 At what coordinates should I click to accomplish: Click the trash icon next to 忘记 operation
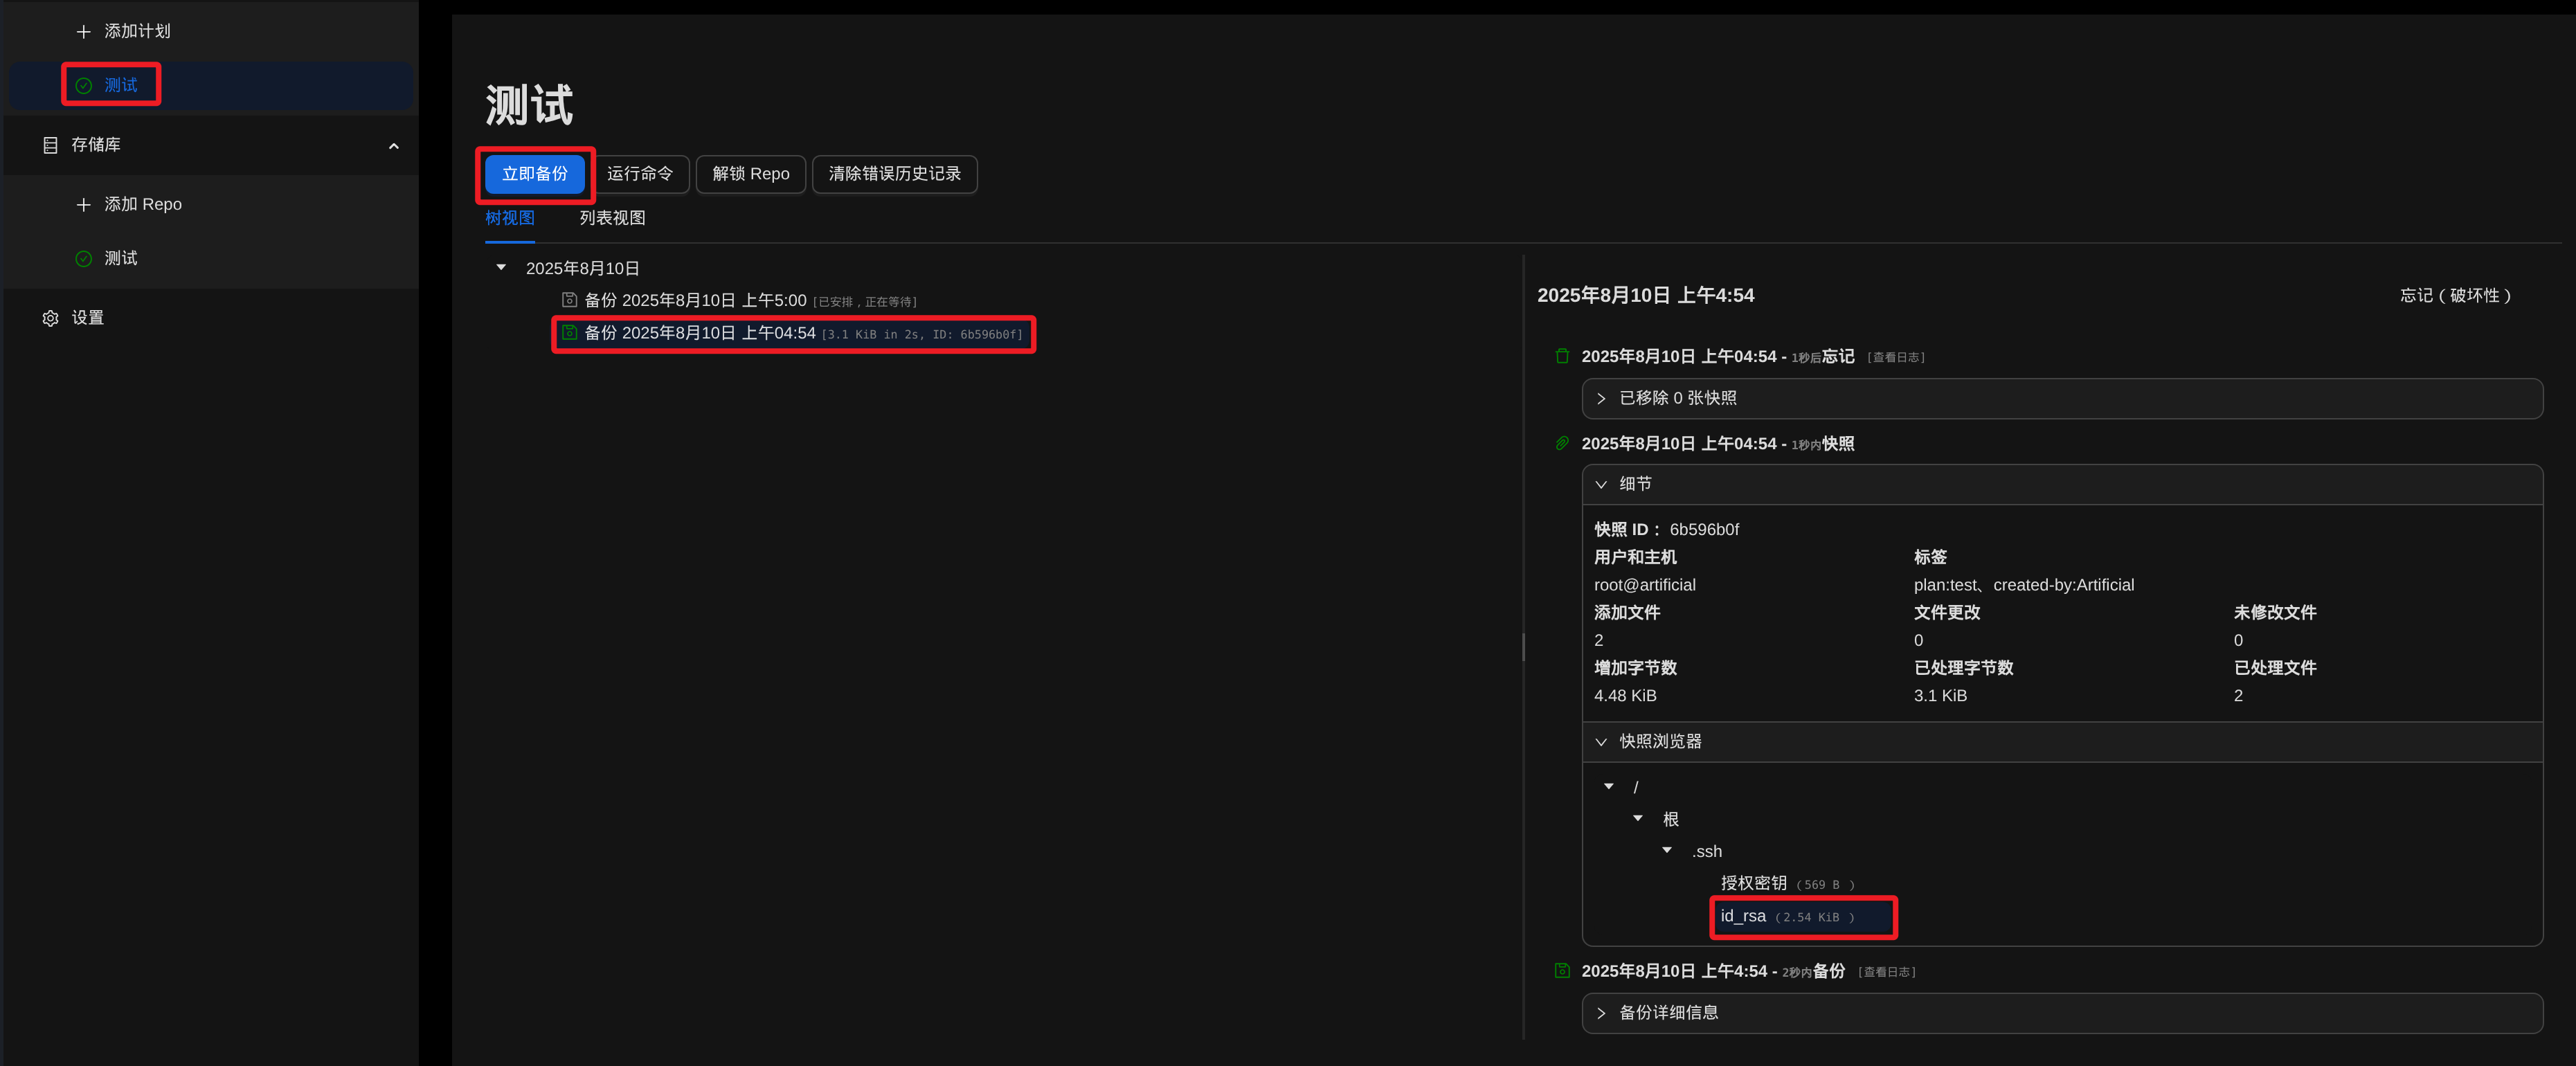click(x=1562, y=356)
